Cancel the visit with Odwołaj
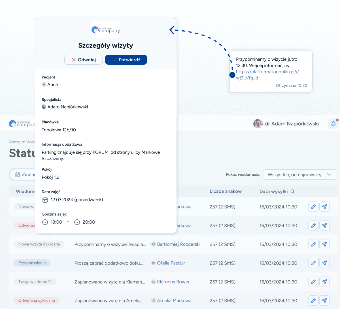340x309 pixels. 83,60
